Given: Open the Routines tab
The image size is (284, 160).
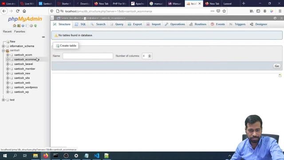Looking at the screenshot, I should [x=198, y=24].
